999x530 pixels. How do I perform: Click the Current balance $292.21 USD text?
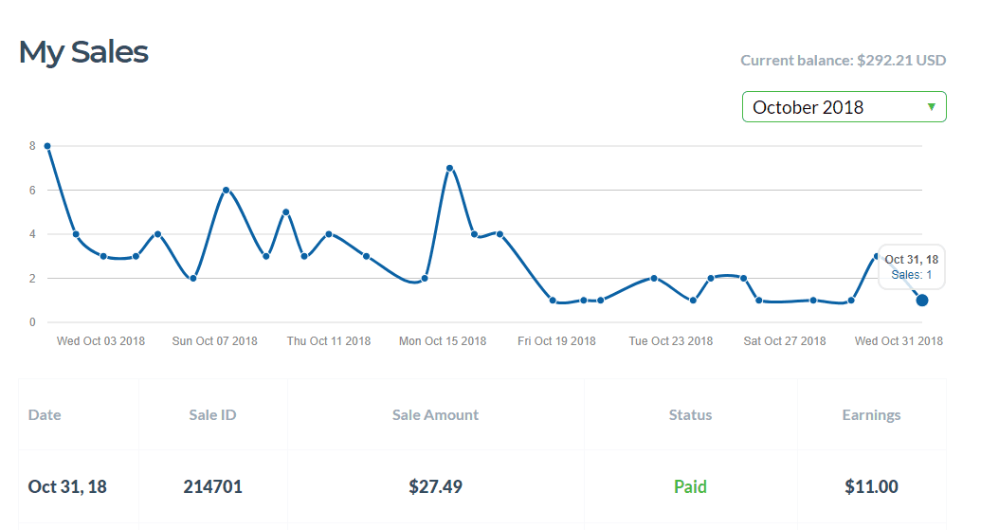click(x=843, y=61)
